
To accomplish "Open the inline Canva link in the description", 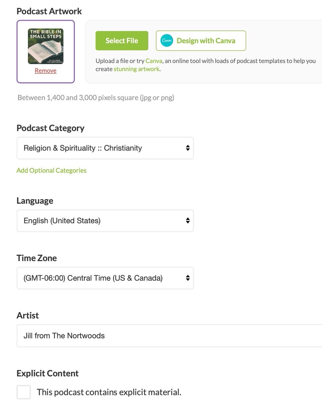I will point(154,61).
